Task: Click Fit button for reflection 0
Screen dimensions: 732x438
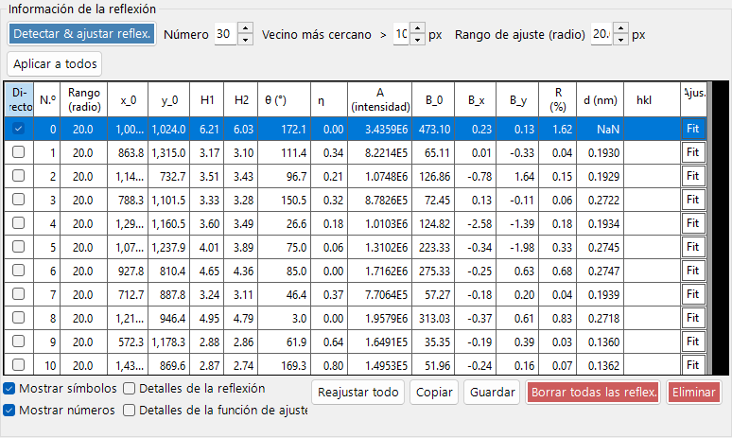Action: coord(693,129)
